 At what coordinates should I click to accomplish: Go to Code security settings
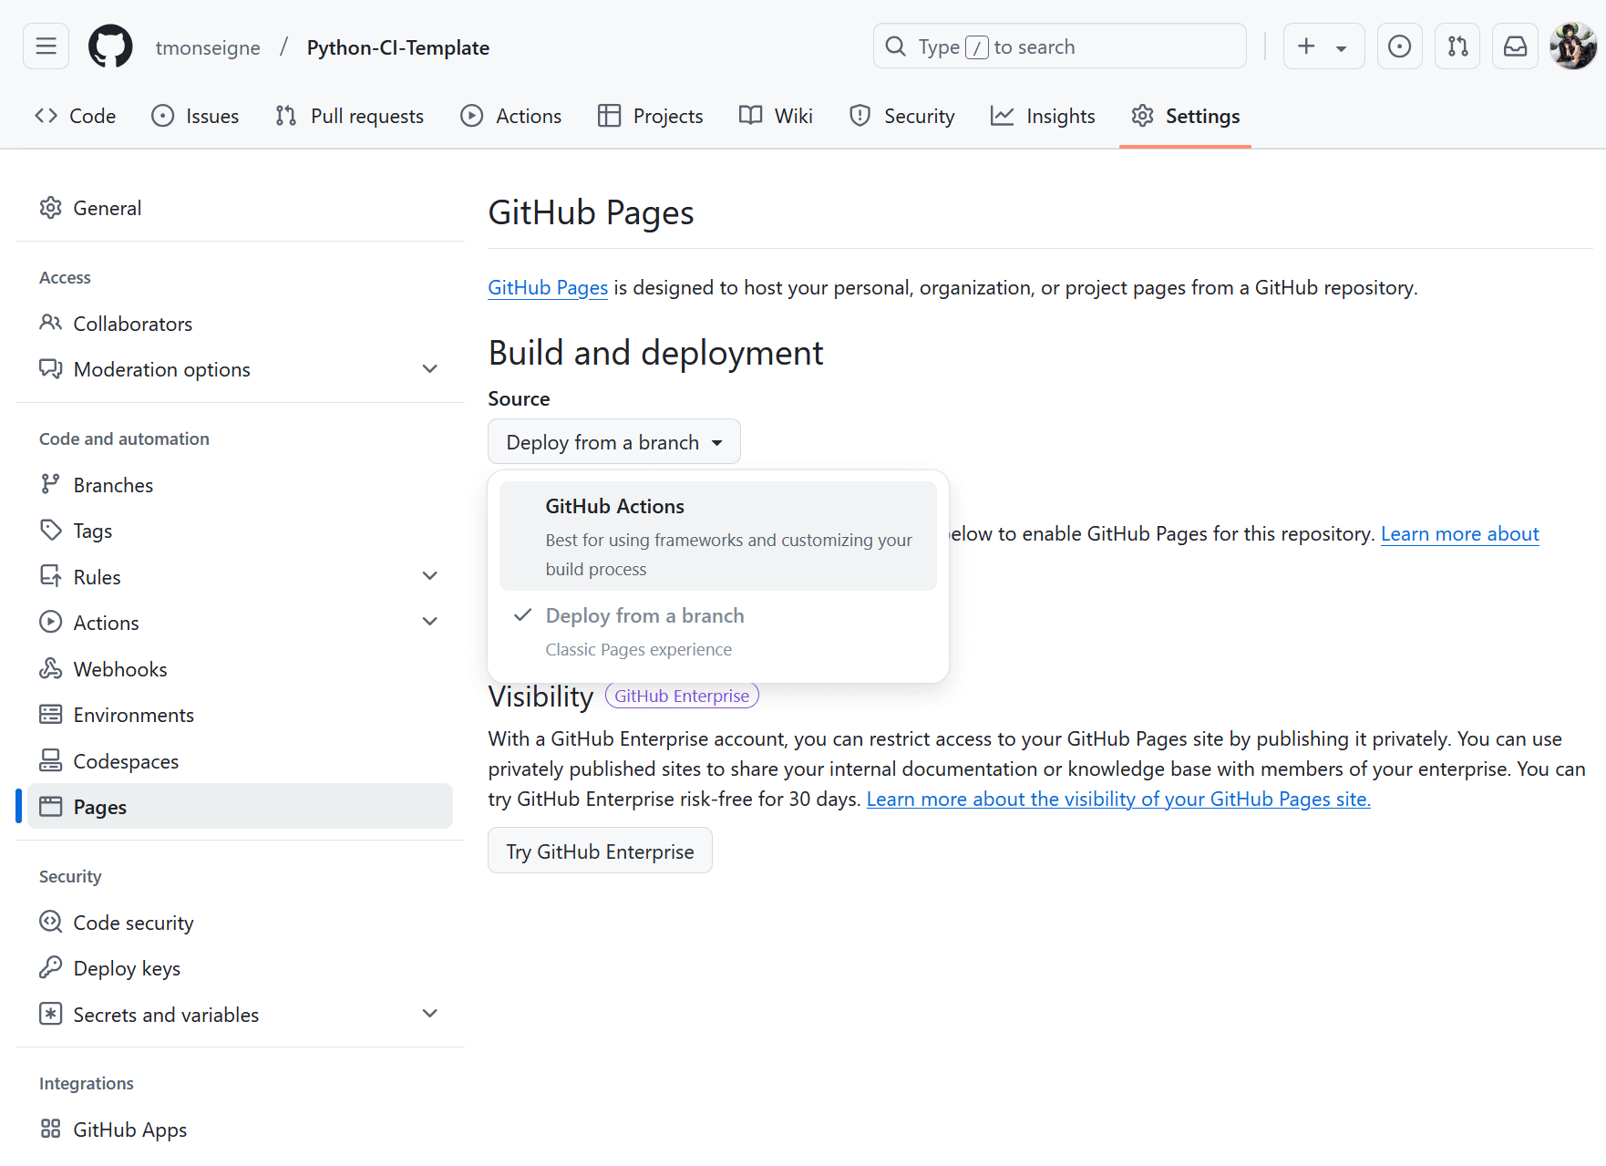[133, 923]
